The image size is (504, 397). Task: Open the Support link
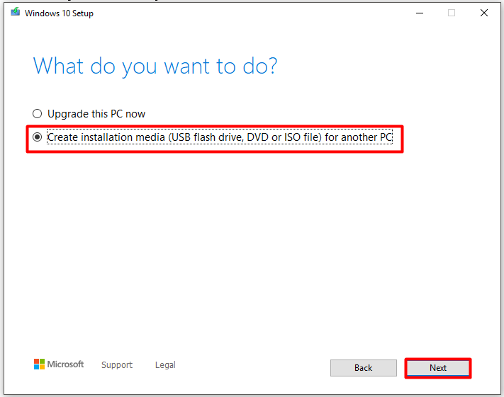click(x=117, y=365)
